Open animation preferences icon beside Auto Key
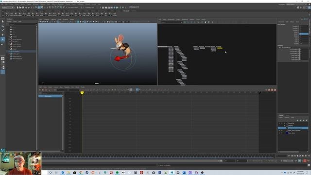 308,161
